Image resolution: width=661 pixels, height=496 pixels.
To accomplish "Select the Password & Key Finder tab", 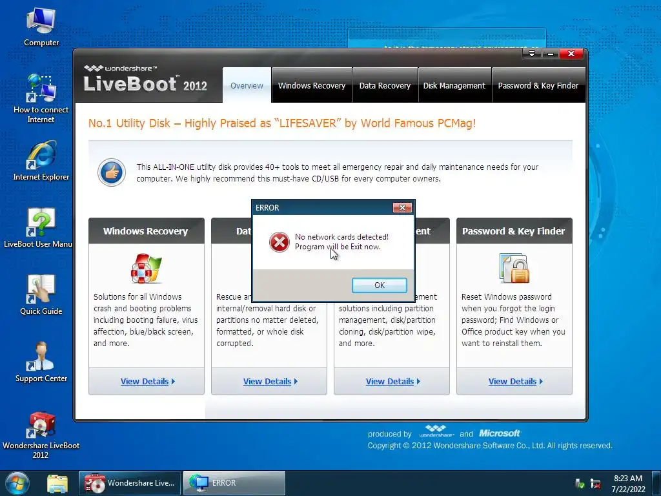I will click(538, 85).
